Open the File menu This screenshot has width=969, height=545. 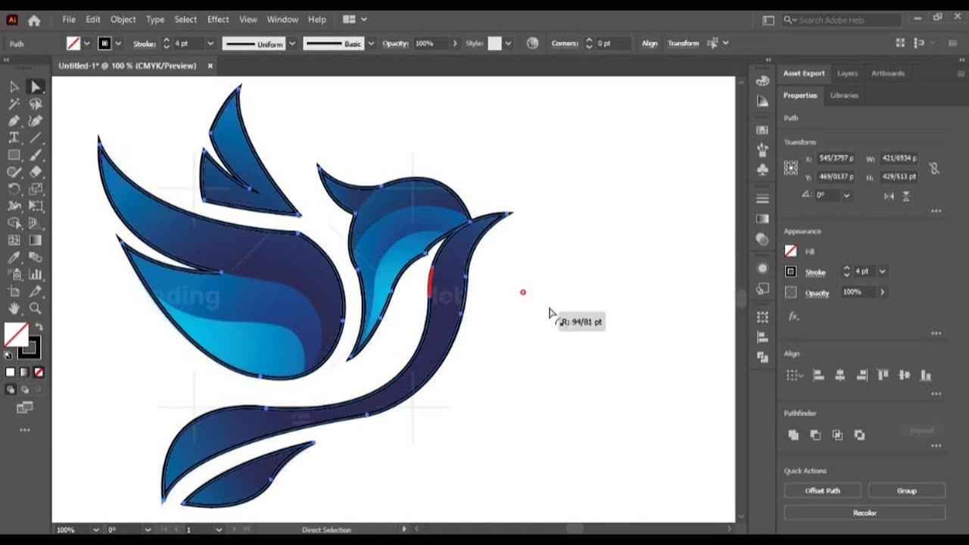tap(69, 19)
